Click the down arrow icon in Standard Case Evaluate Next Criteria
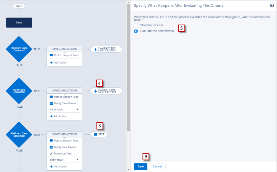The image size is (277, 172). (96, 49)
